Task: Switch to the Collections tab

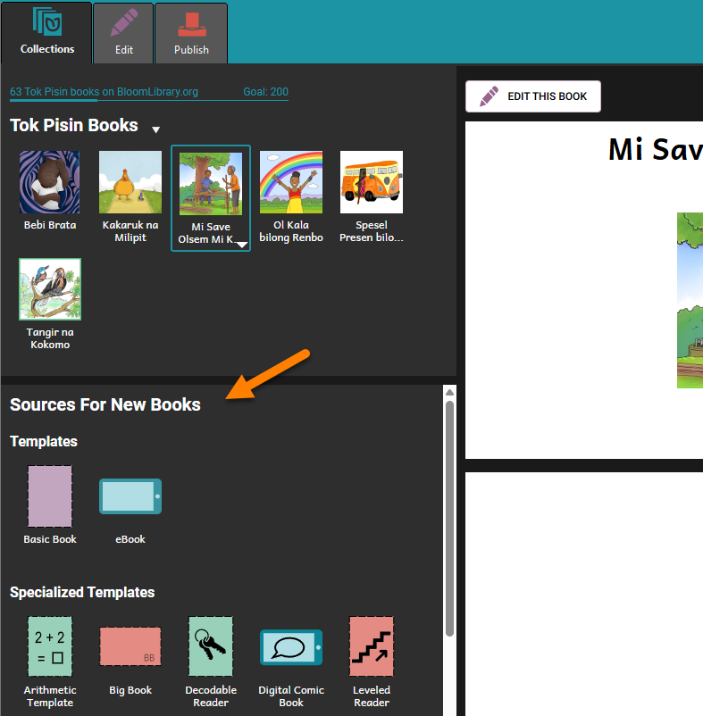Action: 47,32
